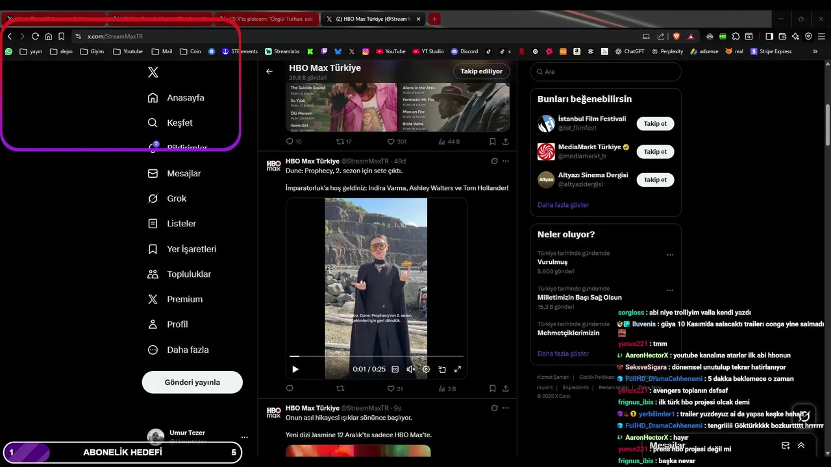
Task: Expand the Mesajlar drawer with double chevron
Action: click(x=801, y=446)
